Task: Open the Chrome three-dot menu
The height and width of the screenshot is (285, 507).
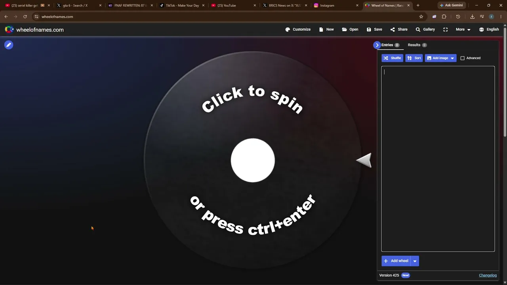Action: 501,17
